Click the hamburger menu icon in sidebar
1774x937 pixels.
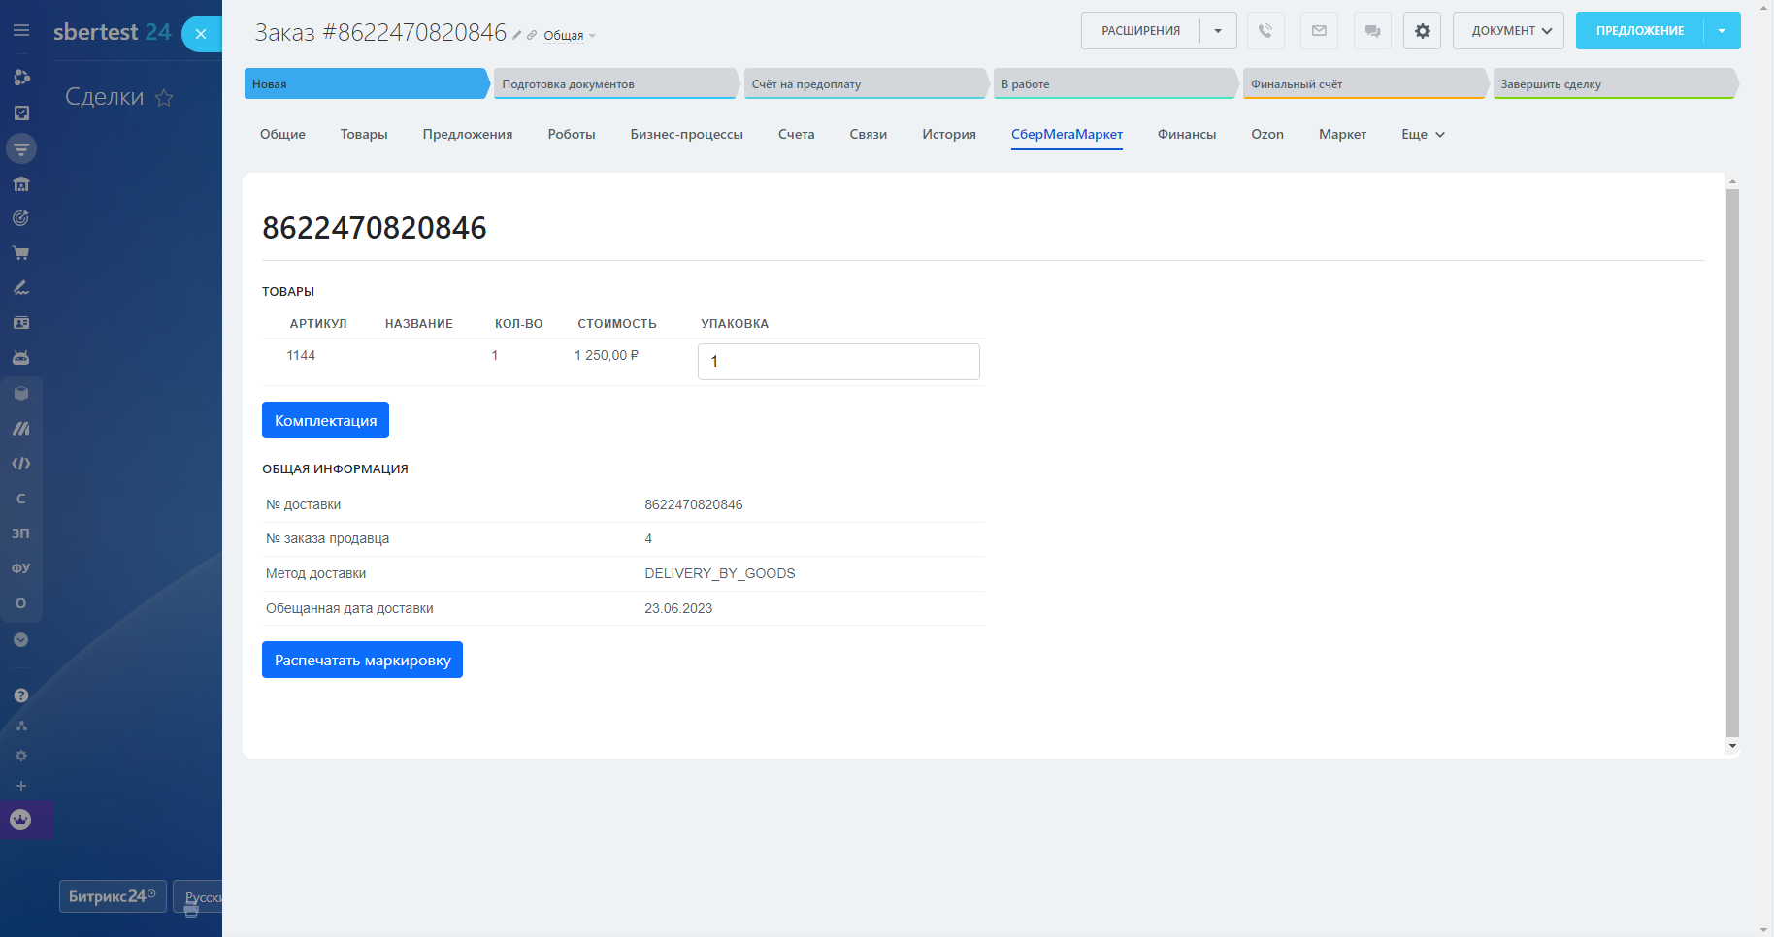(x=20, y=31)
